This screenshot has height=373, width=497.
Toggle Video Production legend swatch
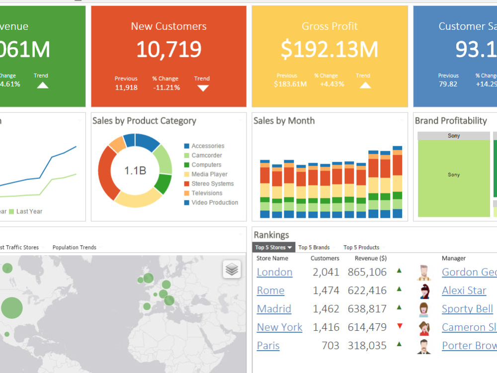point(187,202)
